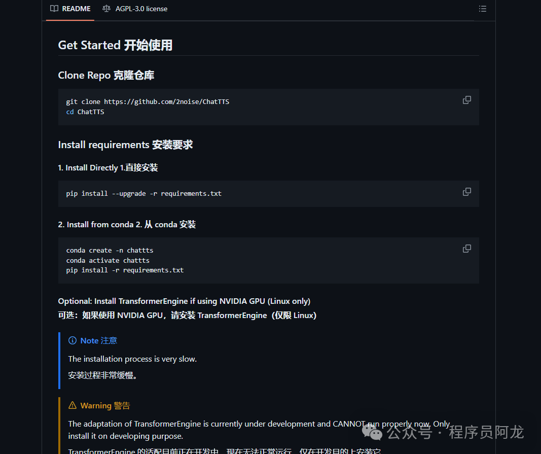Click the WeChat logo in the watermark
The image size is (541, 454).
click(x=376, y=433)
